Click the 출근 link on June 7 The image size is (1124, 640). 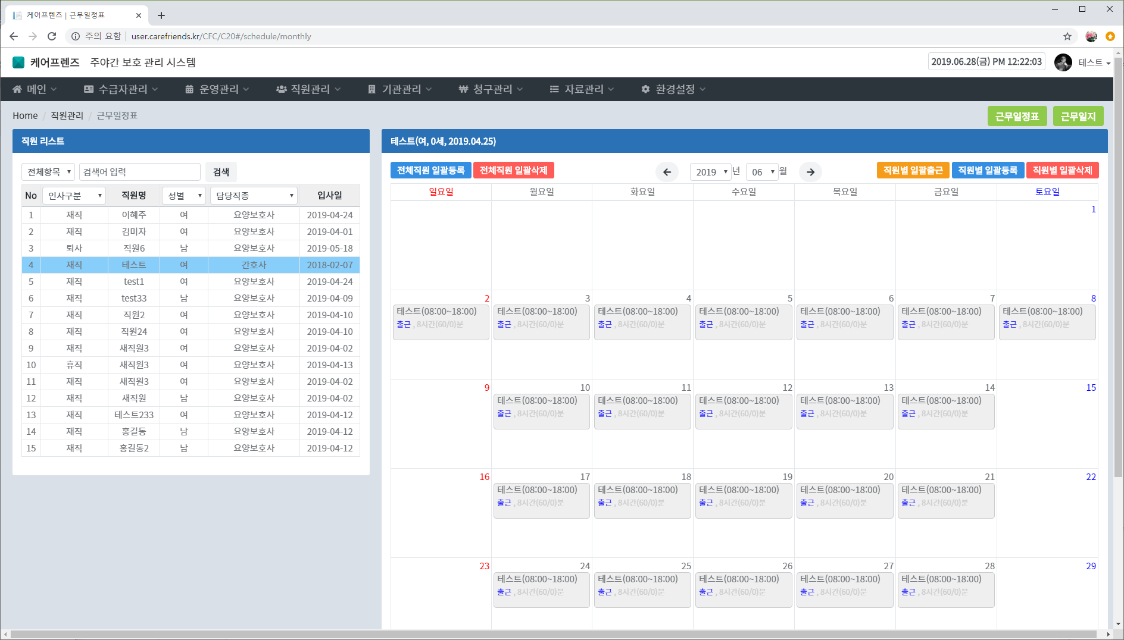(x=908, y=325)
